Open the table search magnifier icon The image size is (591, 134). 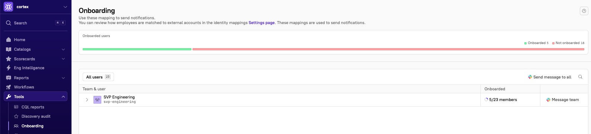tap(580, 77)
